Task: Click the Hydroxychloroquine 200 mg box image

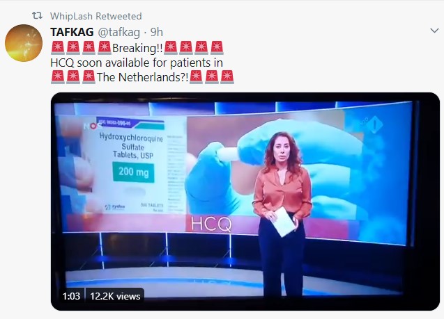Action: coord(133,165)
